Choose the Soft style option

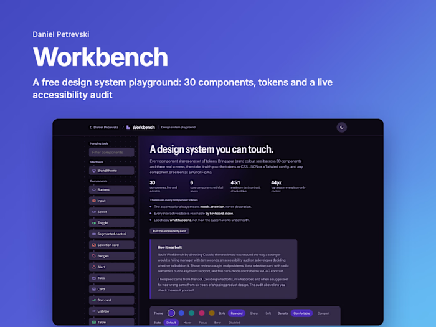[x=268, y=313]
